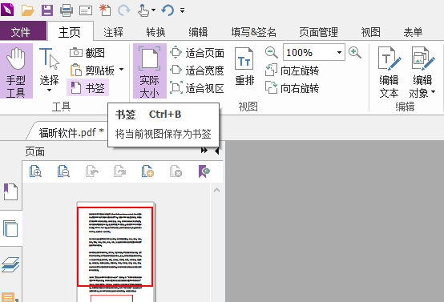Click the rotate page clockwise icon in the 页面 panel

pos(119,171)
